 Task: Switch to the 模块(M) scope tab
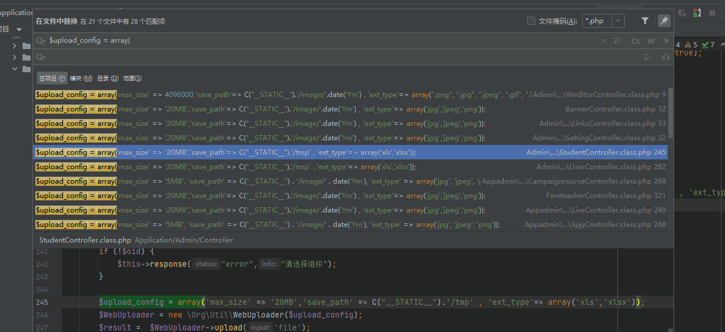(x=81, y=78)
